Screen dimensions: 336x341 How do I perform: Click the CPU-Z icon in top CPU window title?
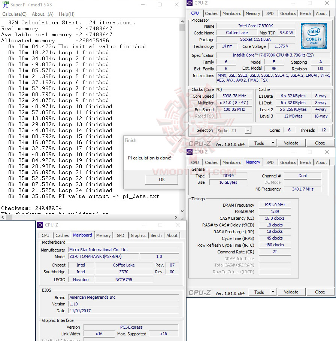[x=190, y=3]
